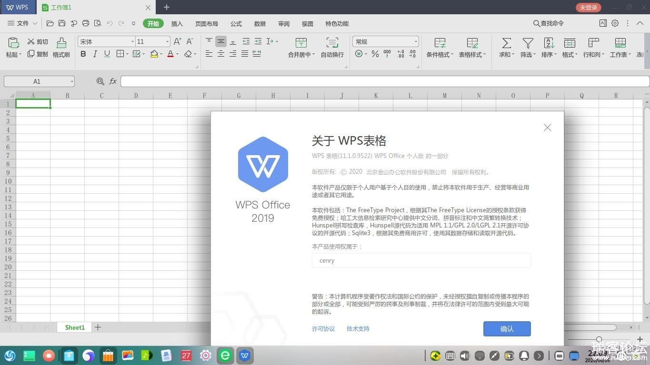Switch to the Page Layout (页面布局) tab
650x365 pixels.
coord(207,24)
